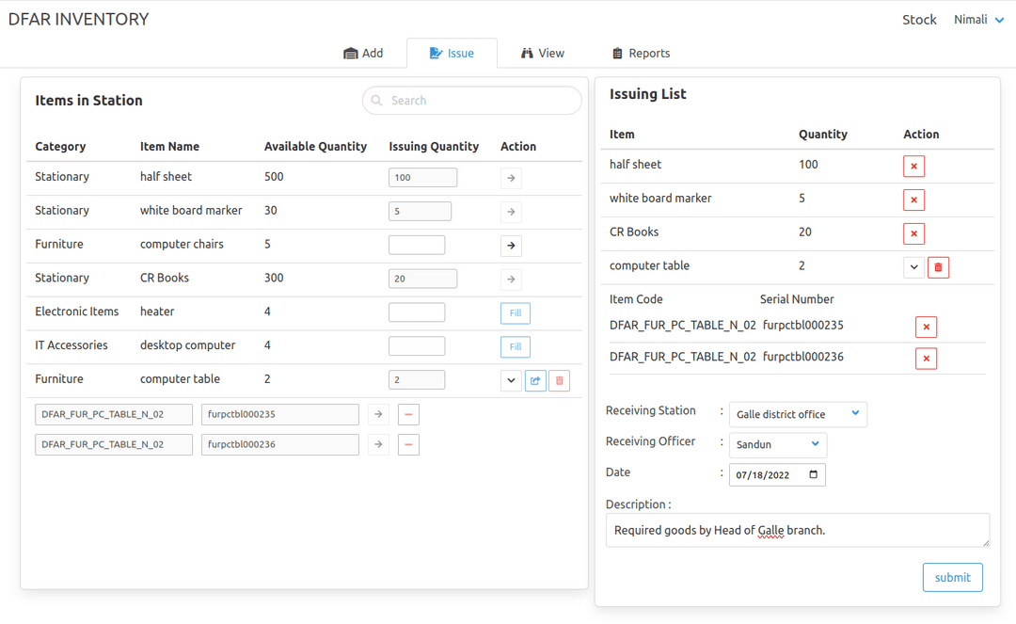Open the Receiving Officer dropdown

pos(778,444)
